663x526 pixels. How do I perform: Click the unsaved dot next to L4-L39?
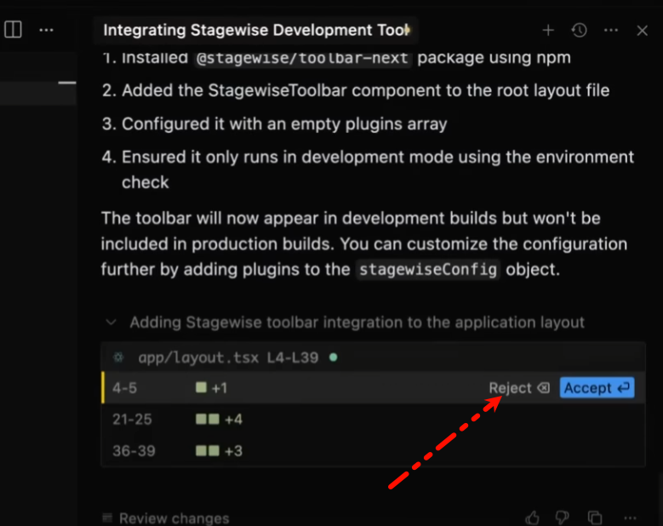(x=333, y=357)
